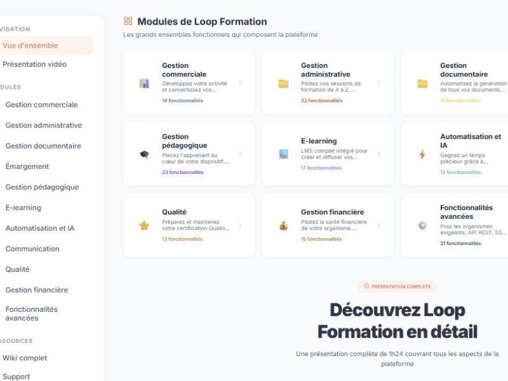Click the Support link in the sidebar

(x=17, y=377)
